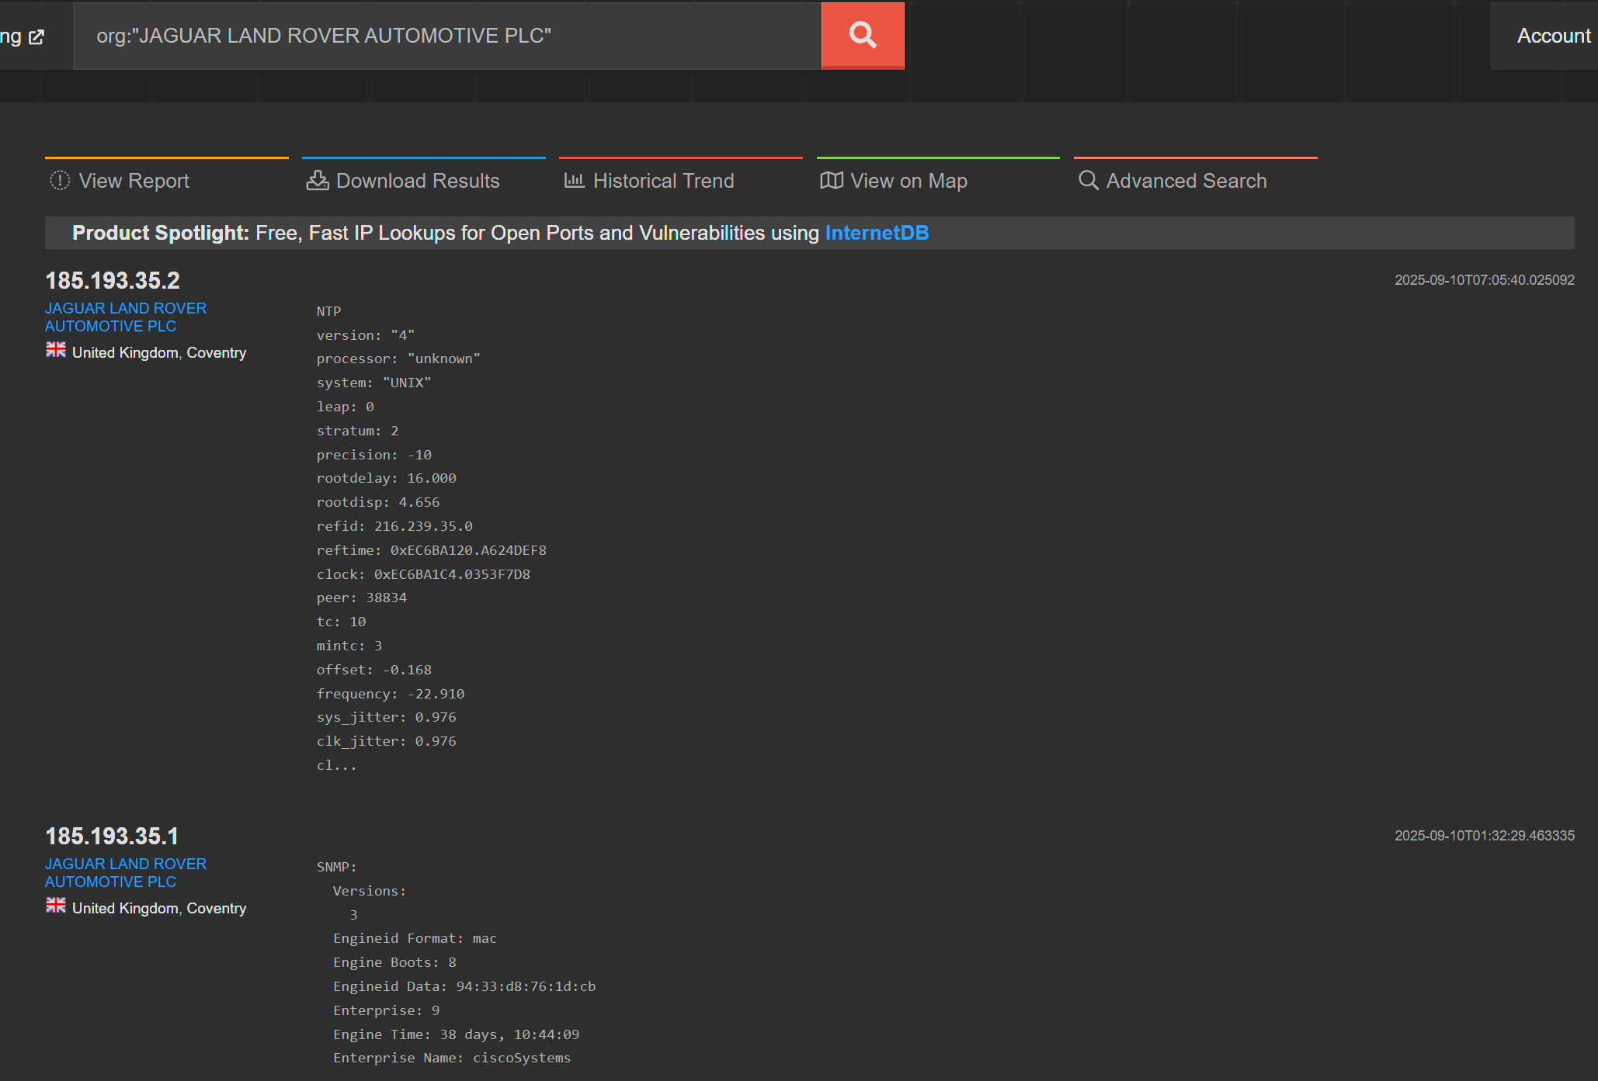Open Historical Trend tab
This screenshot has width=1598, height=1081.
[x=663, y=181]
